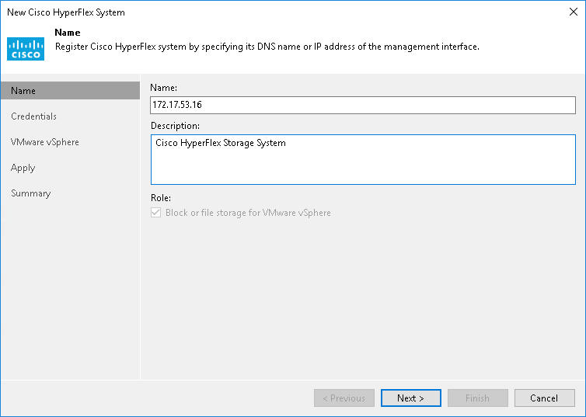Click the 'Description:' field label
Image resolution: width=586 pixels, height=417 pixels.
(x=175, y=126)
